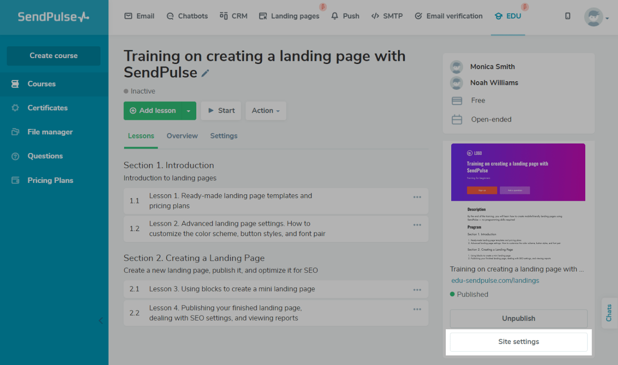
Task: Click the Questions help-circle icon
Action: tap(15, 156)
